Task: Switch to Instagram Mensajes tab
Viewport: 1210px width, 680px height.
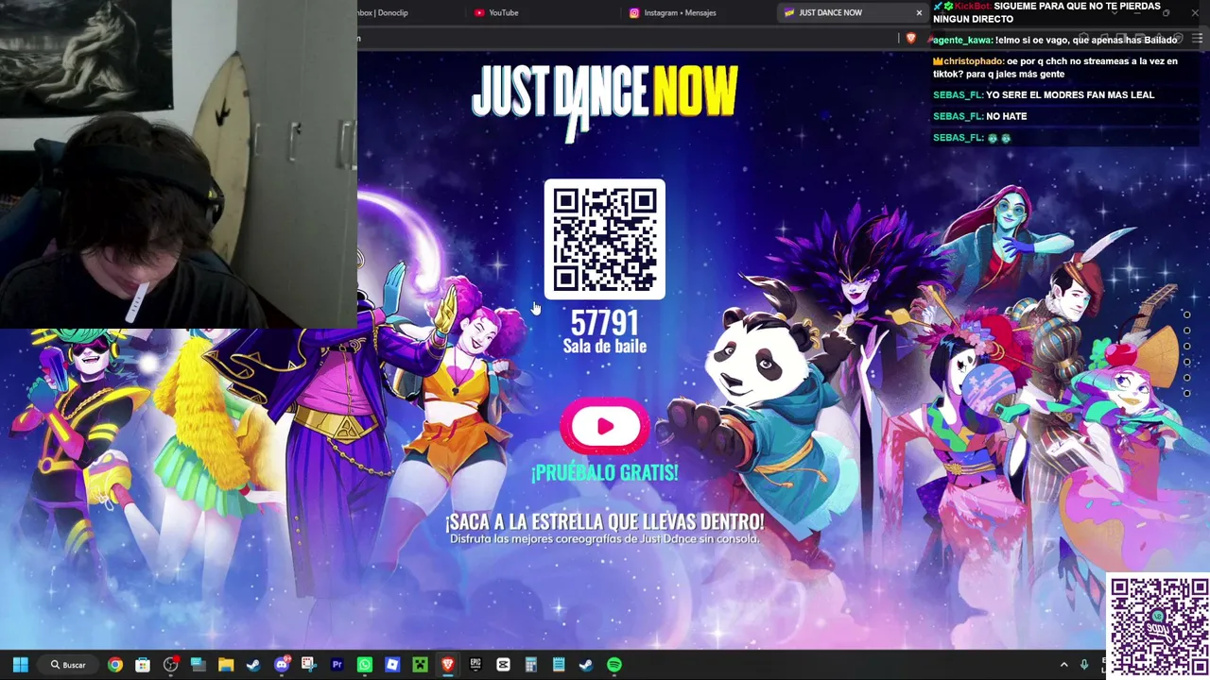Action: click(x=700, y=12)
